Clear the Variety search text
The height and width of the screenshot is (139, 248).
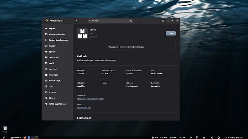(x=131, y=21)
